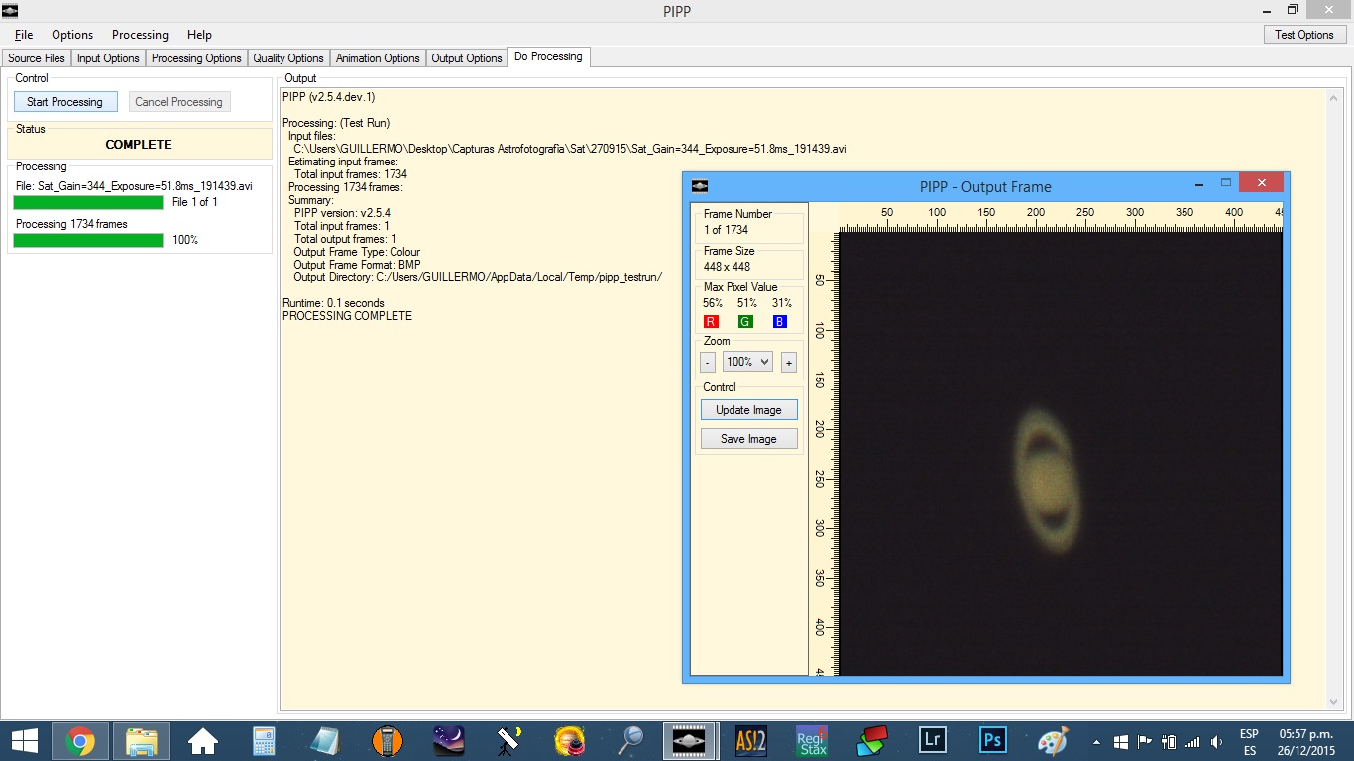1354x761 pixels.
Task: Click the Save Image button
Action: tap(748, 439)
